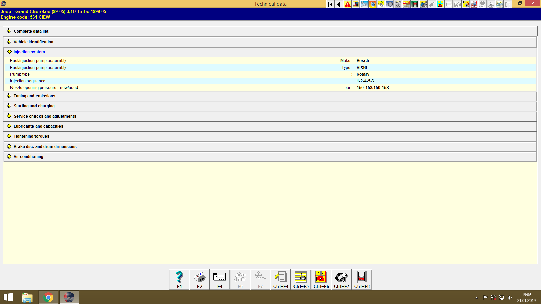
Task: Open help via the F1 question mark icon
Action: click(x=179, y=279)
